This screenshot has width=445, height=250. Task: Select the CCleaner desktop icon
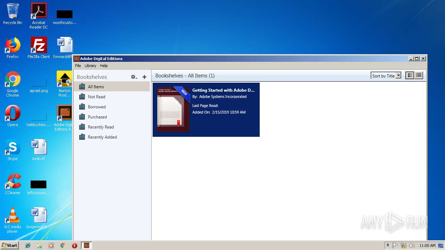click(13, 184)
